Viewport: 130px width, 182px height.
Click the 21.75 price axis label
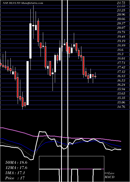coord(121,3)
